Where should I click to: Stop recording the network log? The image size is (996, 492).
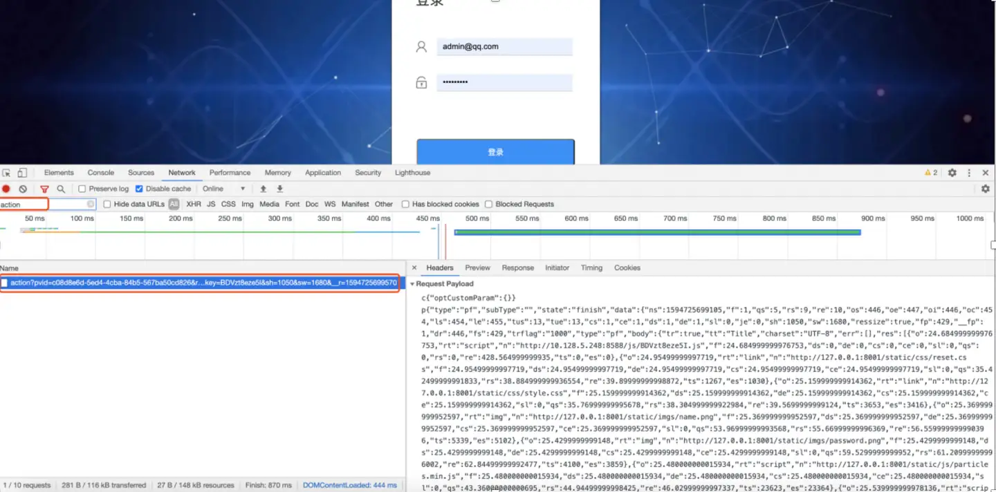6,189
